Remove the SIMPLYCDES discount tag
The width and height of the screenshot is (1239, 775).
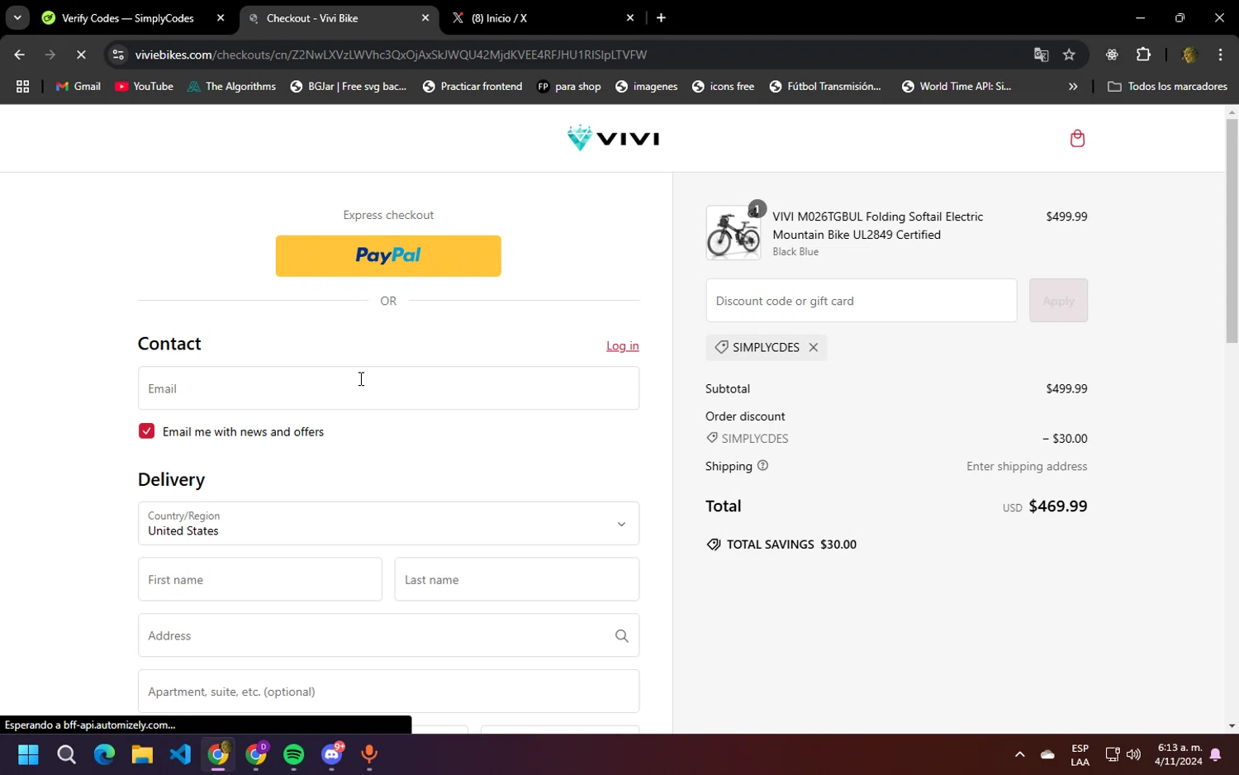(814, 347)
